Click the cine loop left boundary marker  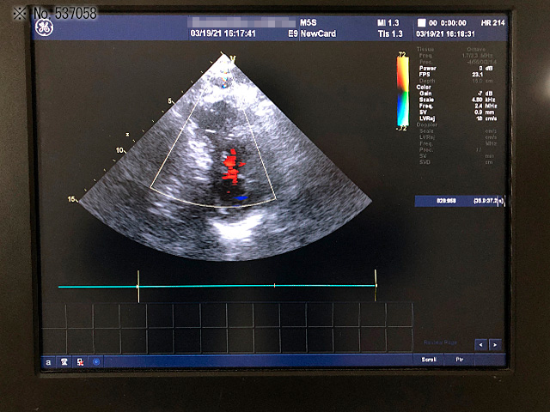[x=138, y=286]
